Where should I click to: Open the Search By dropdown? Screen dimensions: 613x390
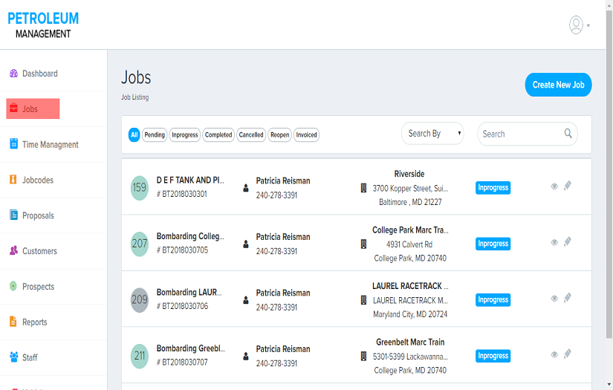tap(432, 134)
